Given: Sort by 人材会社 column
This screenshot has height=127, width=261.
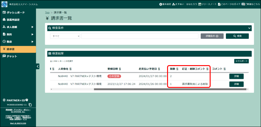Looking at the screenshot, I should (x=65, y=69).
